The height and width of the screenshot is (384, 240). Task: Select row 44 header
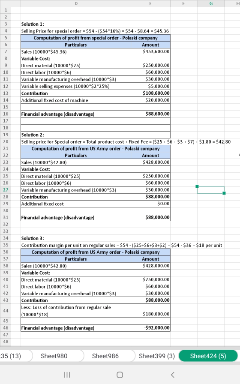coord(6,311)
